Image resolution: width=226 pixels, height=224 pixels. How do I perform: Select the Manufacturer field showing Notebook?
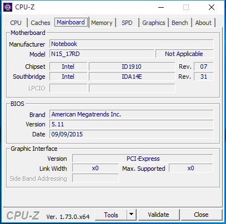(x=132, y=44)
